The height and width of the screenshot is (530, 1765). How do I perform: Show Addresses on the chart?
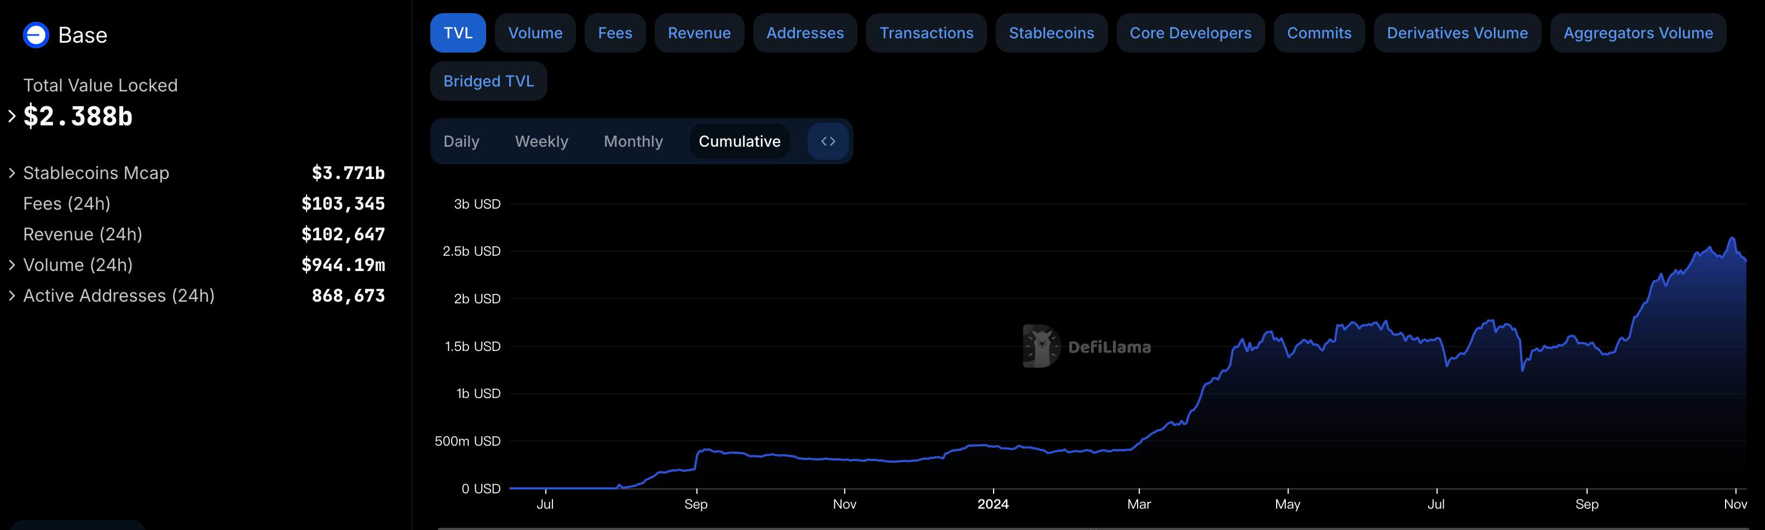tap(804, 33)
